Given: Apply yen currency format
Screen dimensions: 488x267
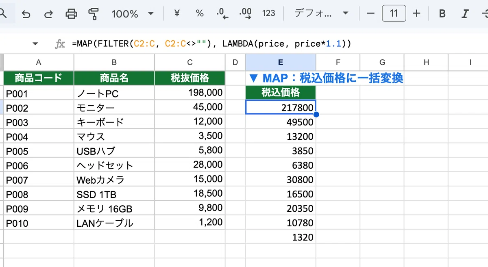Looking at the screenshot, I should [177, 13].
